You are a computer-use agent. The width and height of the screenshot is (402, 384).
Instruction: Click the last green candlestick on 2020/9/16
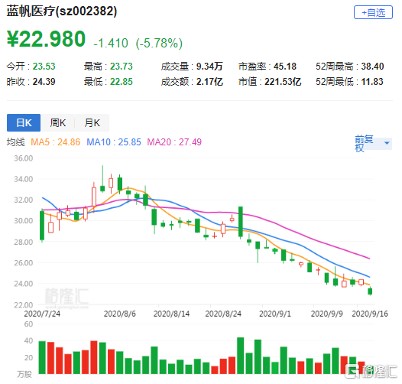click(370, 291)
